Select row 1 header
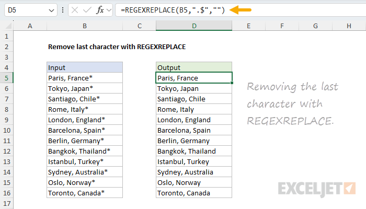The height and width of the screenshot is (209, 366). coord(6,36)
